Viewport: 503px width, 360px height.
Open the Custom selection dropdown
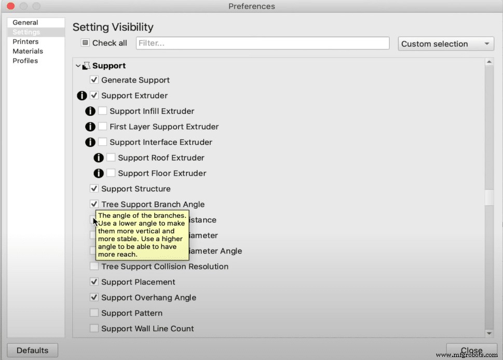pyautogui.click(x=446, y=44)
